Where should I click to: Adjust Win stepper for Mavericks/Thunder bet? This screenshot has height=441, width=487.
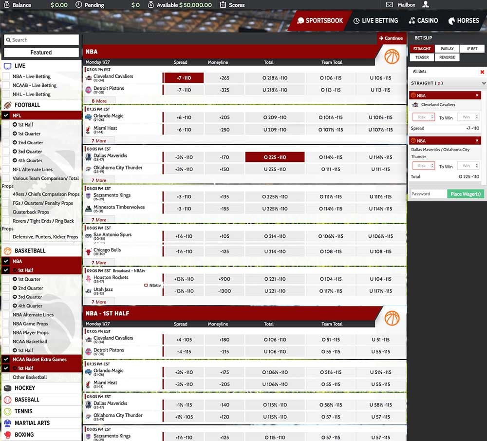477,166
